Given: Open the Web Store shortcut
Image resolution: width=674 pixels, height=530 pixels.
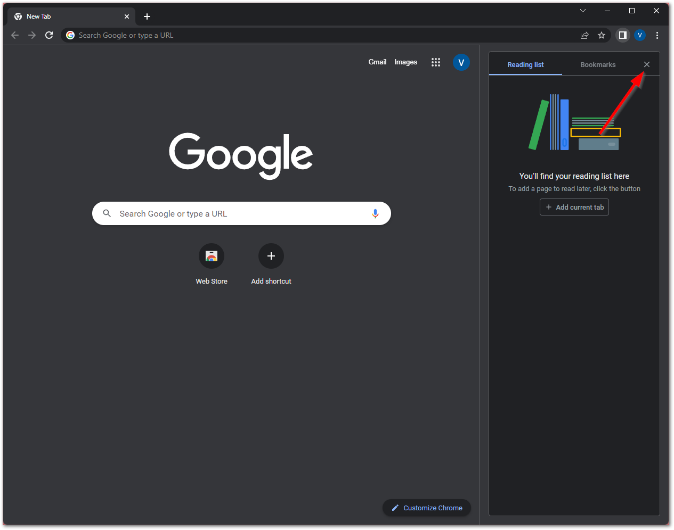Looking at the screenshot, I should click(x=212, y=264).
